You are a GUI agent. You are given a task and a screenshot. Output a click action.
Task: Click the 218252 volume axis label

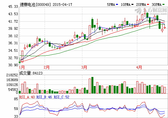click(x=12, y=75)
